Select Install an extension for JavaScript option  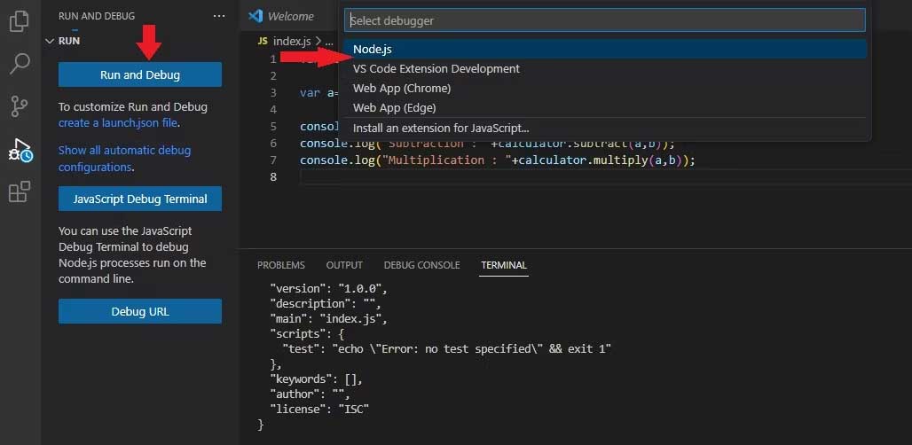(605, 128)
